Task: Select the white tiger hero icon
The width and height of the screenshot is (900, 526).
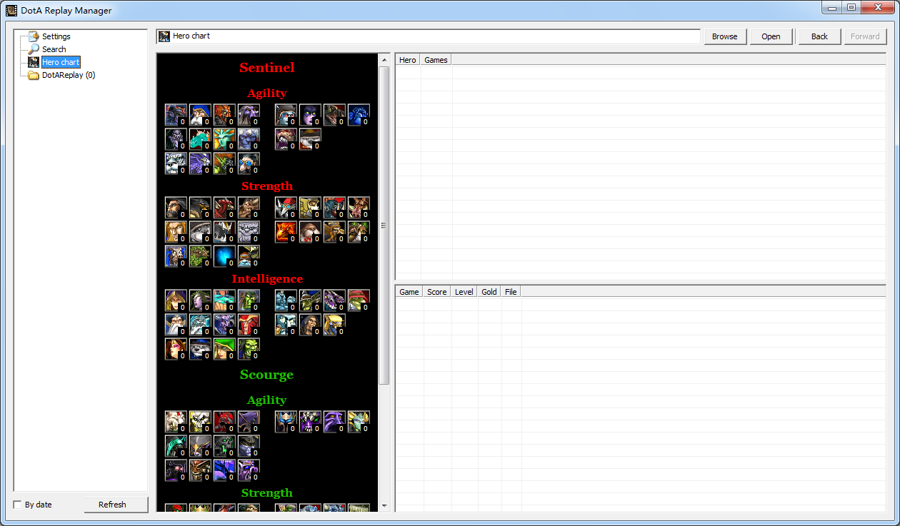Action: click(176, 164)
